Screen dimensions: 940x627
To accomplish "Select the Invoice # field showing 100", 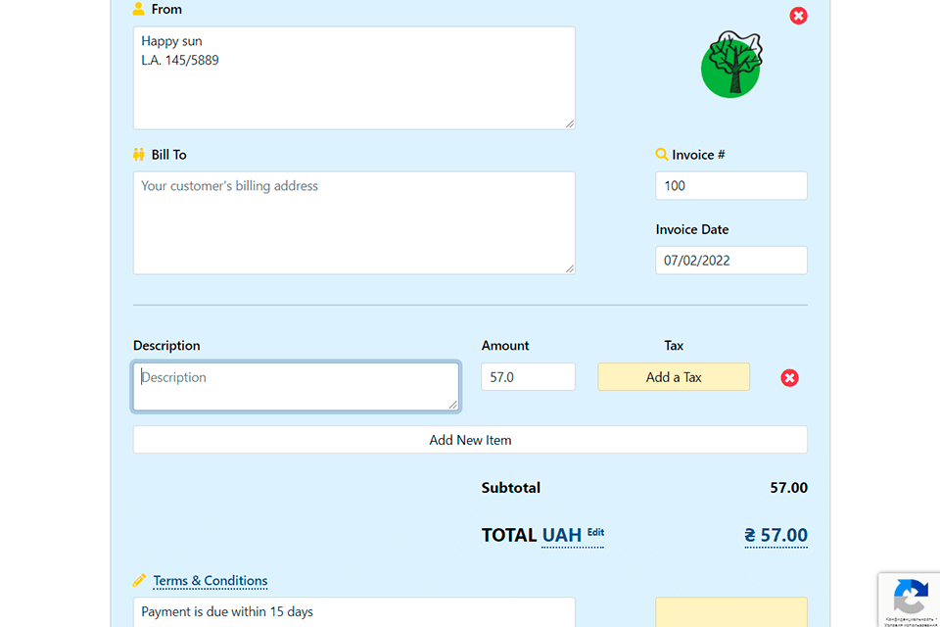I will pos(731,186).
